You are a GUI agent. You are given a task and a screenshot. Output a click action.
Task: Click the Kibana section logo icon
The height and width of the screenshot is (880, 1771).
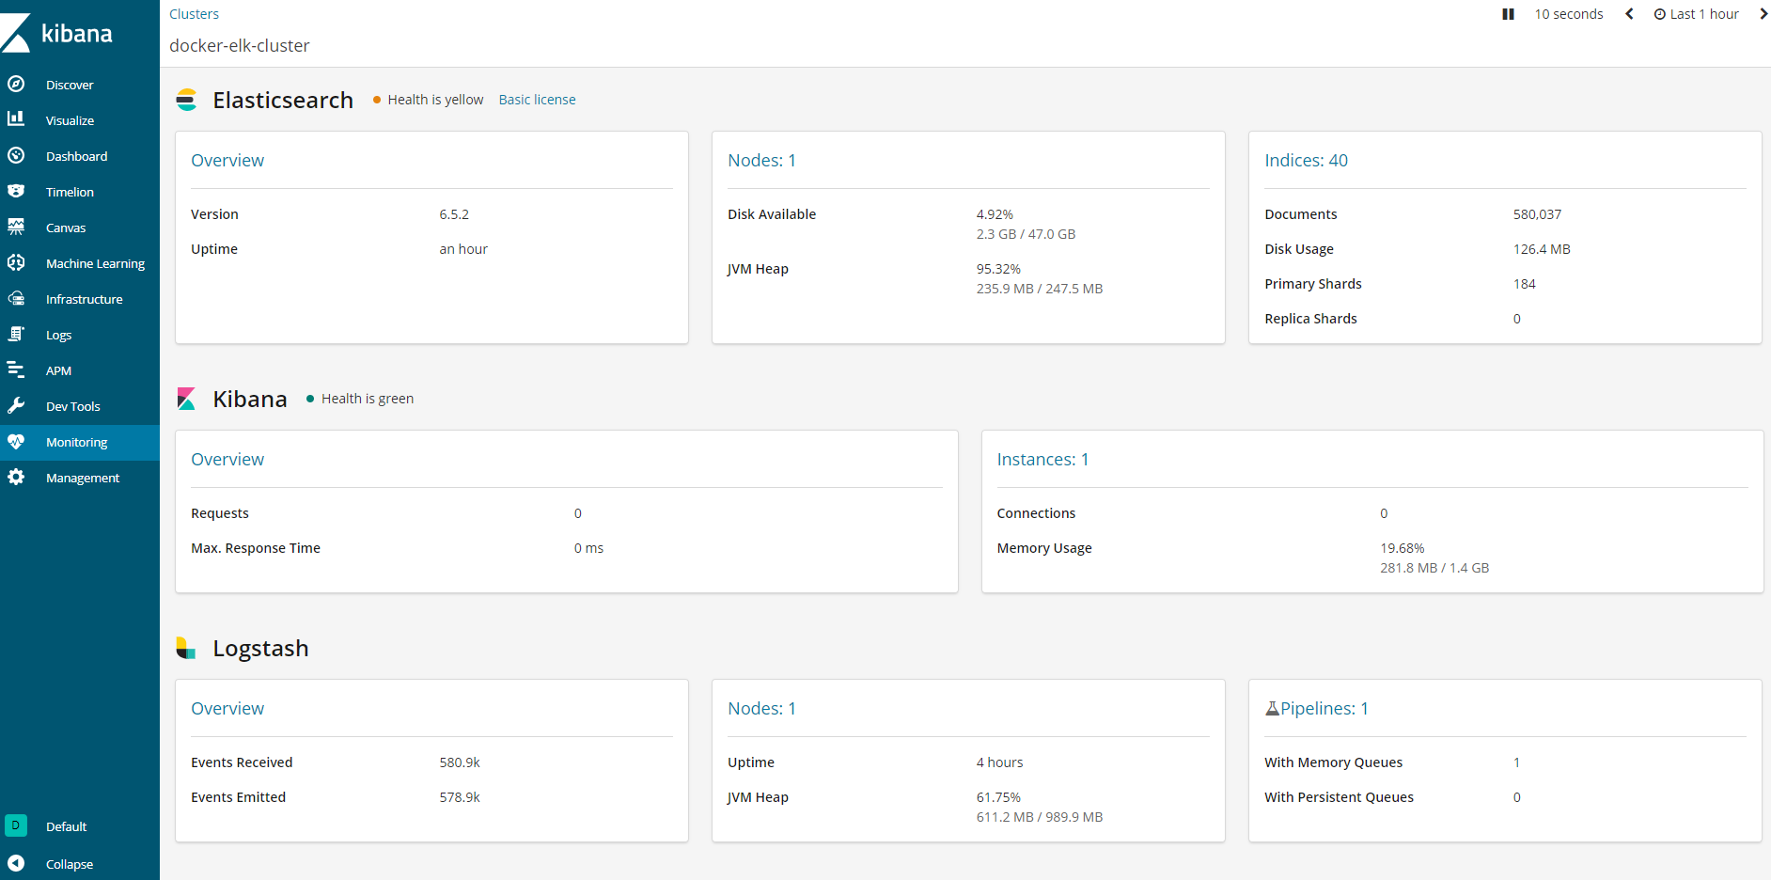(x=186, y=399)
